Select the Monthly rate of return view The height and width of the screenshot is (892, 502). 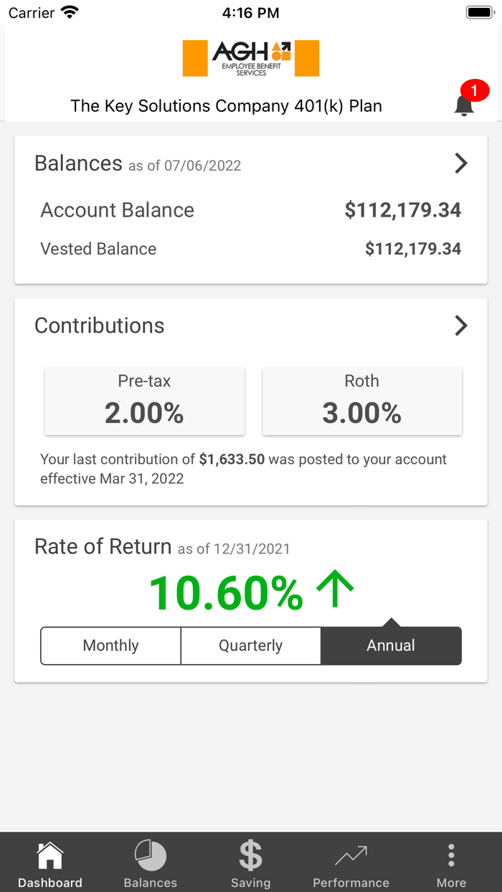[x=110, y=645]
